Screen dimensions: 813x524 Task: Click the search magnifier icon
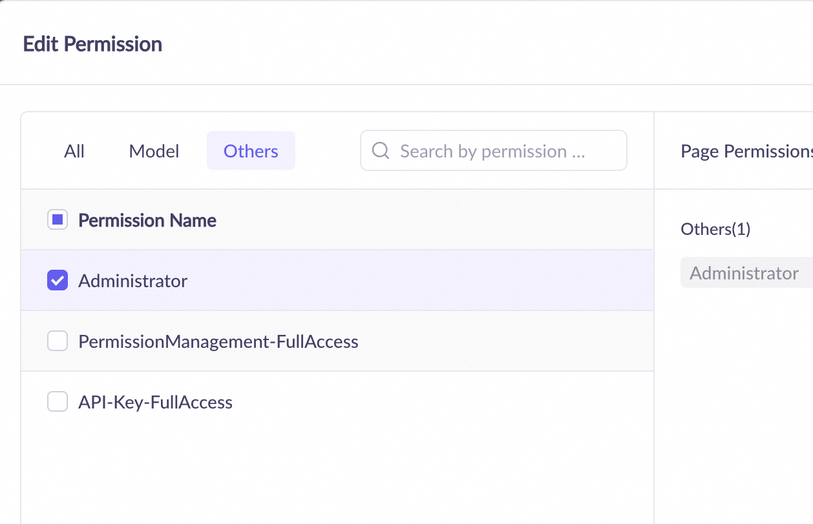pos(381,151)
